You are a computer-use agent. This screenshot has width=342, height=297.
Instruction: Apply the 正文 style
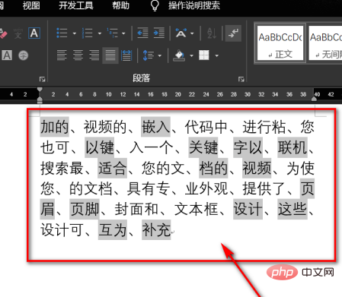click(280, 43)
